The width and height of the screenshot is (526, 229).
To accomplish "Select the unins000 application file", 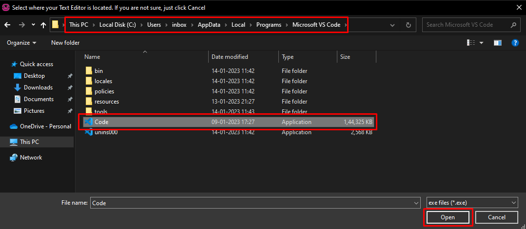I will [106, 132].
